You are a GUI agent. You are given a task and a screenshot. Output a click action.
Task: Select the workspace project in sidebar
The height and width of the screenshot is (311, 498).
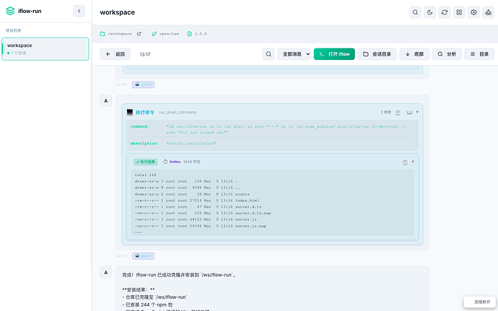coord(45,49)
